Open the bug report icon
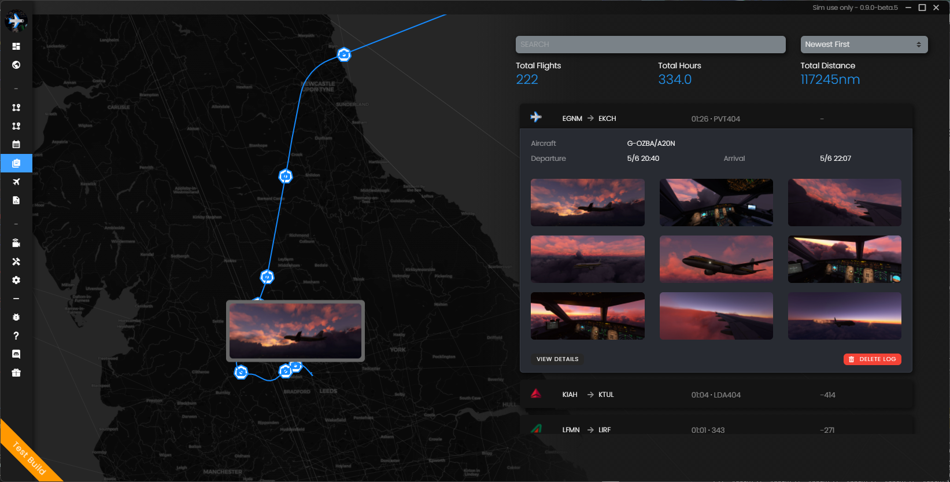Viewport: 950px width, 482px height. coord(16,317)
